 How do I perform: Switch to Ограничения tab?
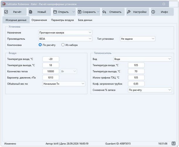pyautogui.click(x=39, y=20)
